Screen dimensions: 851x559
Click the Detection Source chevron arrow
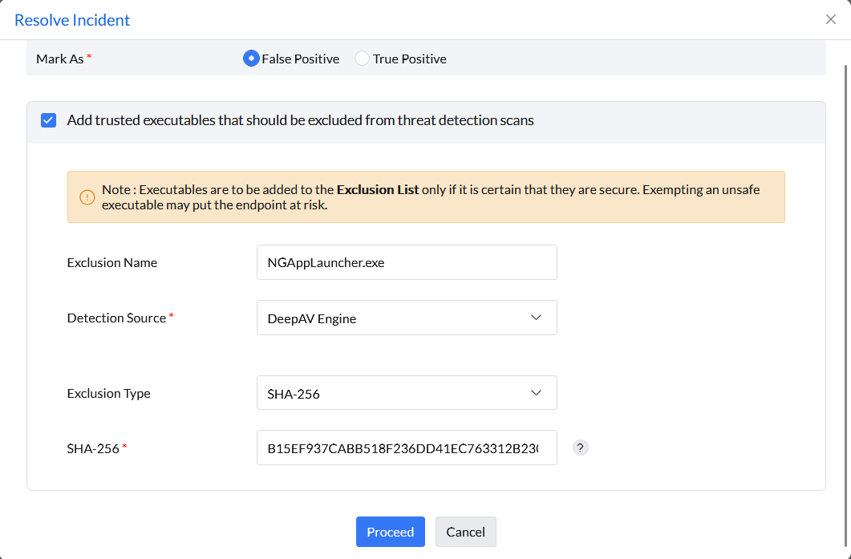click(537, 318)
